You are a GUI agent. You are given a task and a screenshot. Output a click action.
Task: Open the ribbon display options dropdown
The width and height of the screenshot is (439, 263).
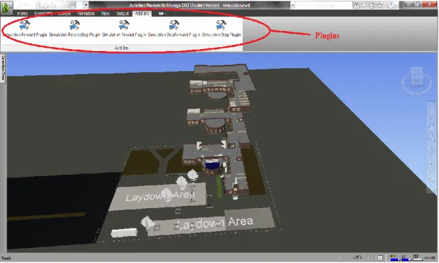click(162, 13)
